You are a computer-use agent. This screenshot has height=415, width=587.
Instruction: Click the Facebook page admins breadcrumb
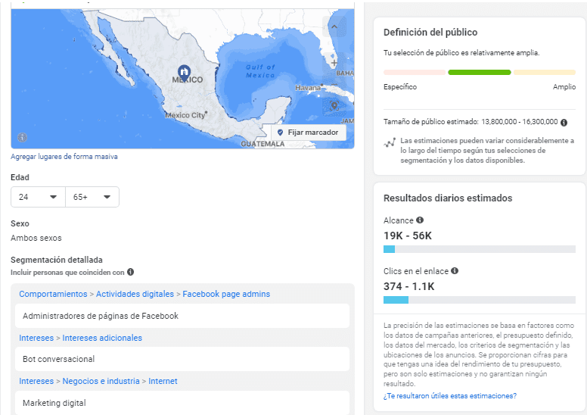pos(226,294)
